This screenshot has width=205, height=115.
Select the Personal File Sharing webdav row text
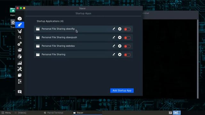[x=58, y=46]
